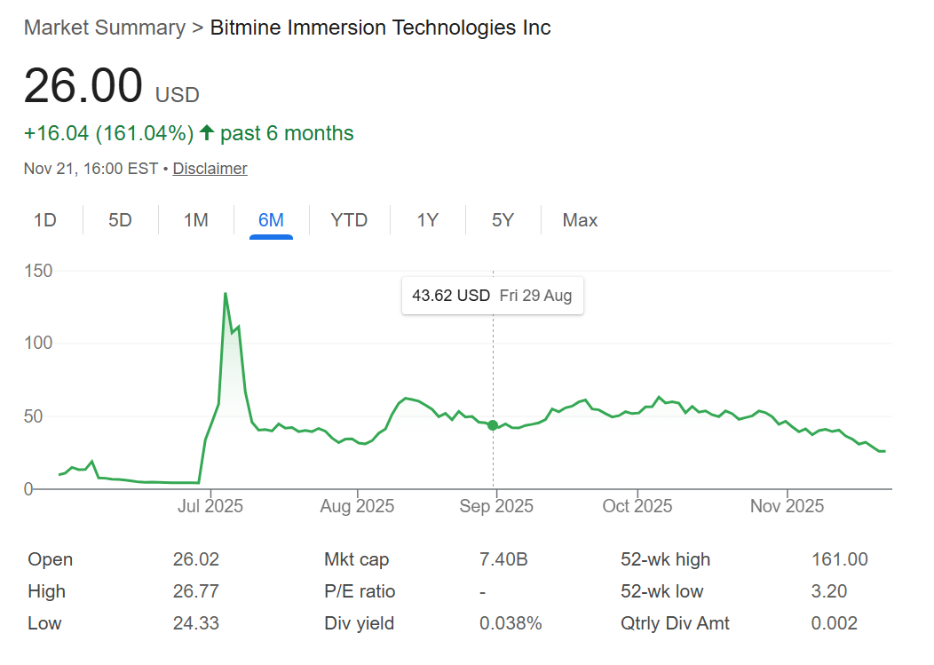Show the Max all-time chart
This screenshot has width=934, height=665.
pyautogui.click(x=579, y=219)
